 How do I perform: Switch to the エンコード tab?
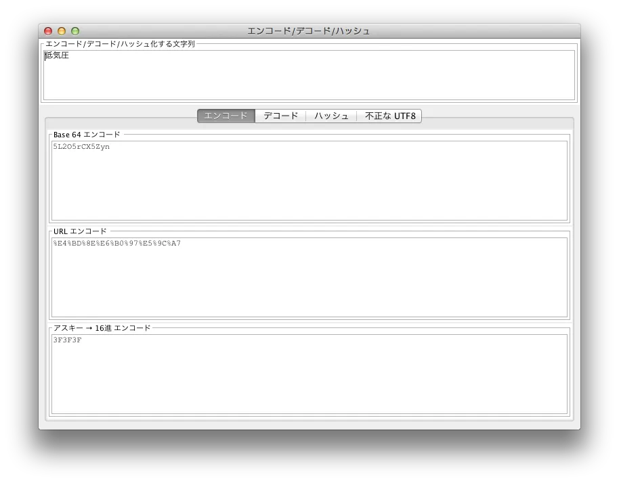[x=226, y=116]
